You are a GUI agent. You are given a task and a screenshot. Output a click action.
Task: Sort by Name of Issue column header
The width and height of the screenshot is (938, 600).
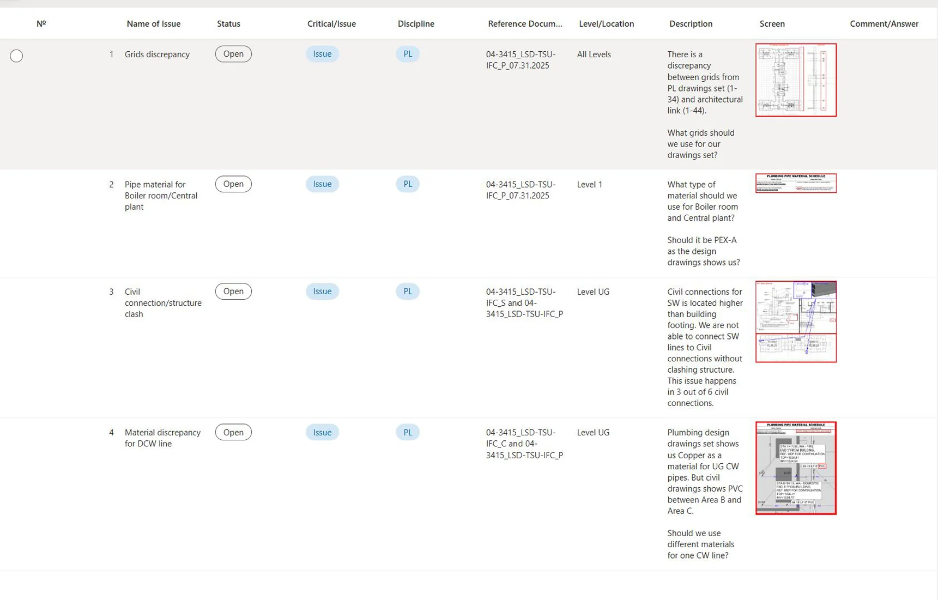(154, 23)
